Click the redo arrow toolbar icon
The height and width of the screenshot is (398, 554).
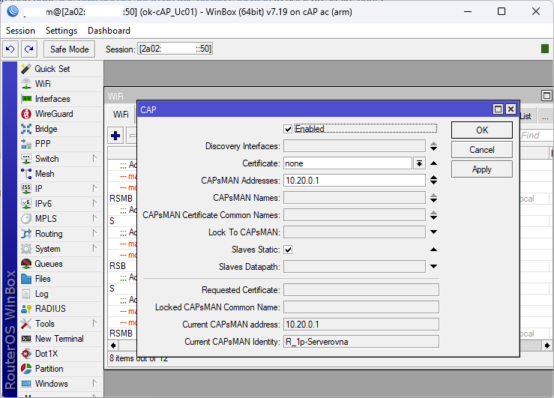29,49
